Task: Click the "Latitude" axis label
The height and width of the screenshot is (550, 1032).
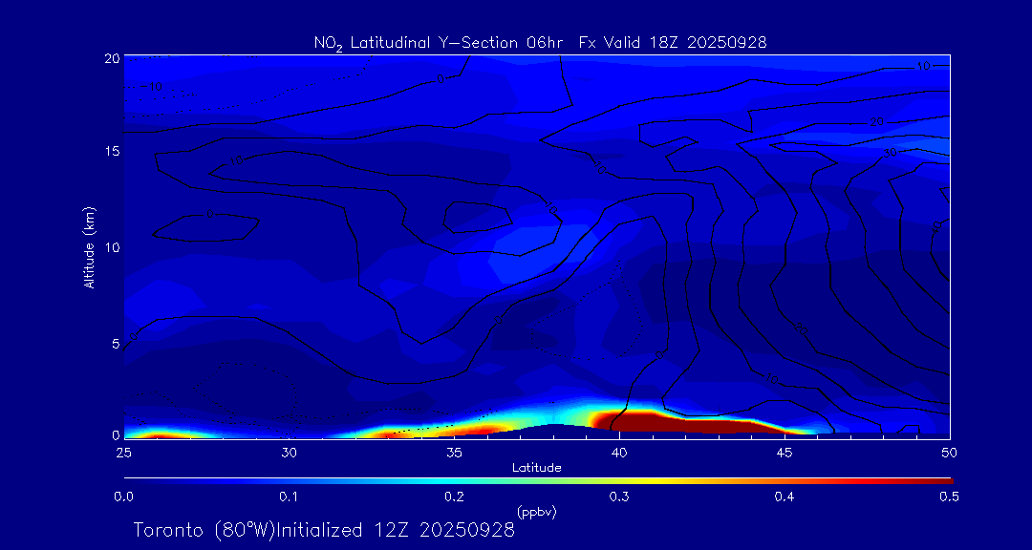Action: pos(537,468)
